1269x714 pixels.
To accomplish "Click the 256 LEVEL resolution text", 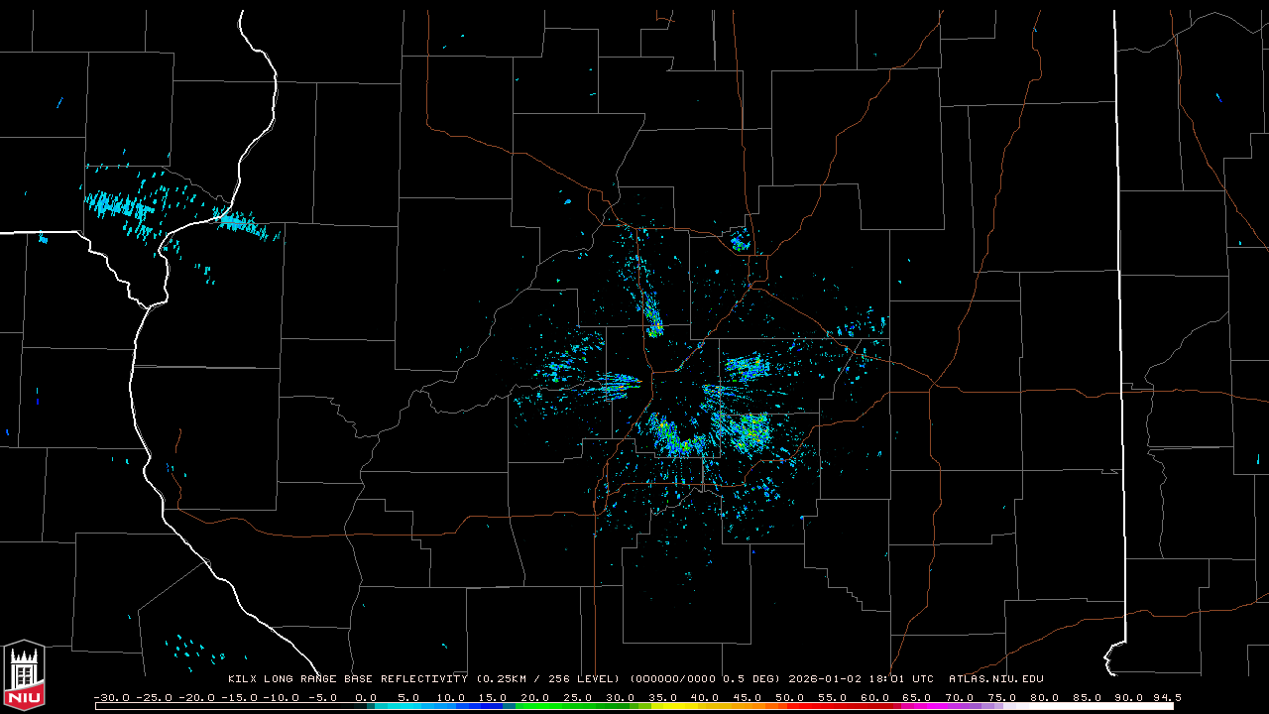I will 580,679.
